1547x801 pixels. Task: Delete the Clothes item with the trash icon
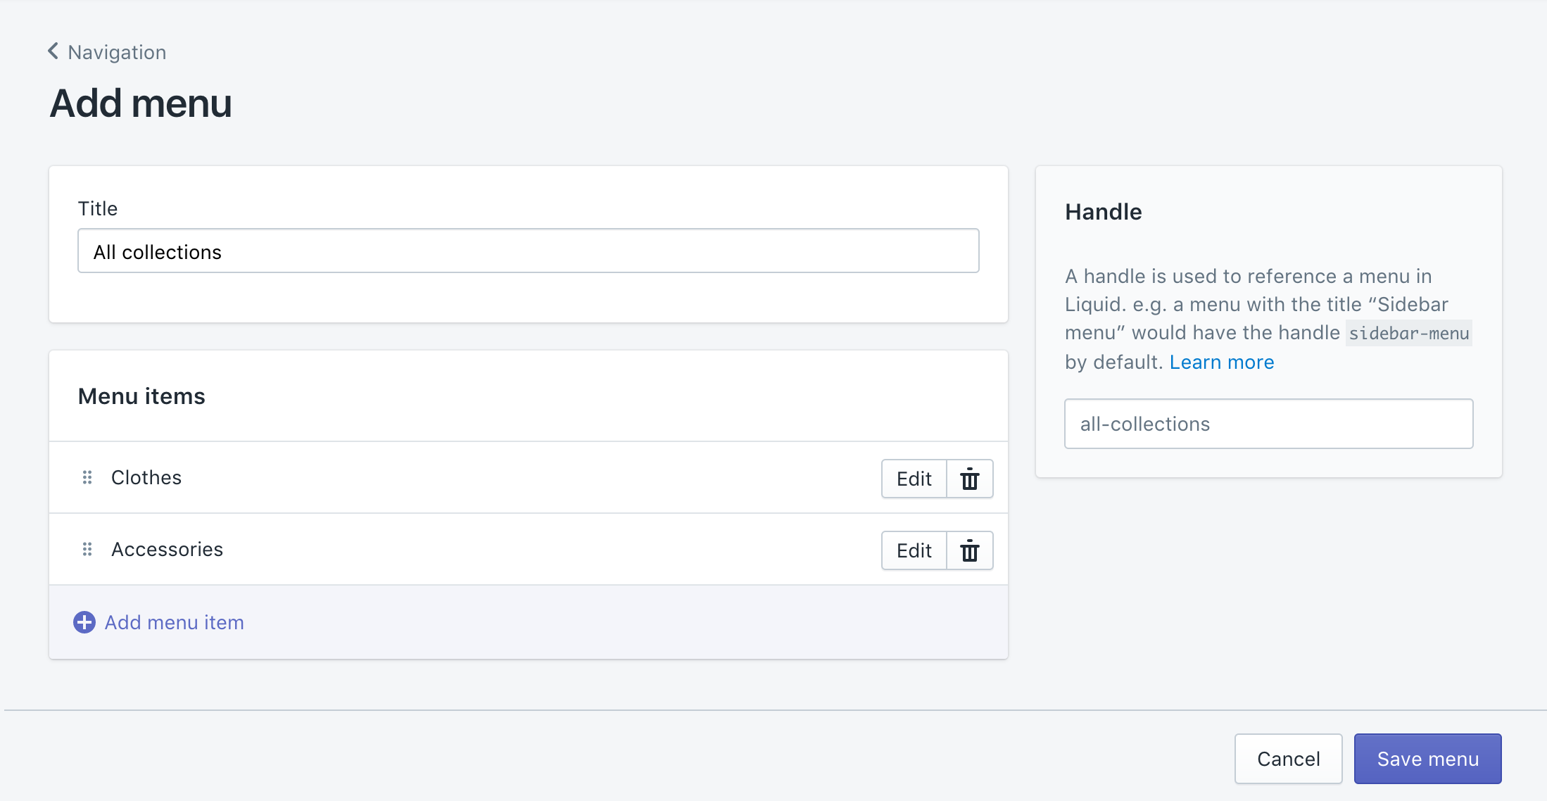tap(970, 479)
